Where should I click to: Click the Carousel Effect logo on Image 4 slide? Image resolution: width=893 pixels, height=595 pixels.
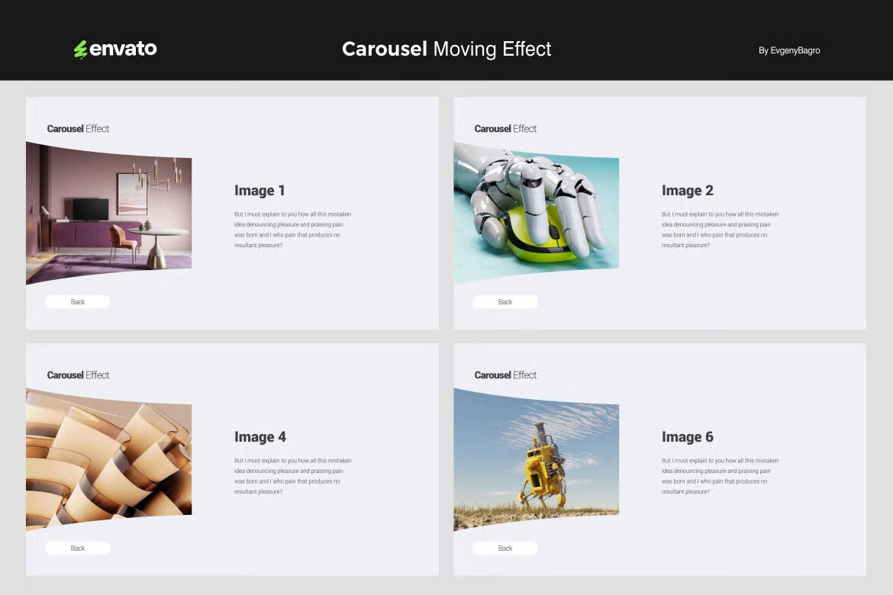(77, 375)
